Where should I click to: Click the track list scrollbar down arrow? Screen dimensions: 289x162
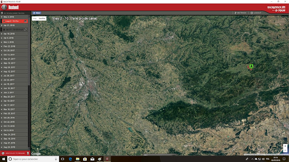(29, 148)
